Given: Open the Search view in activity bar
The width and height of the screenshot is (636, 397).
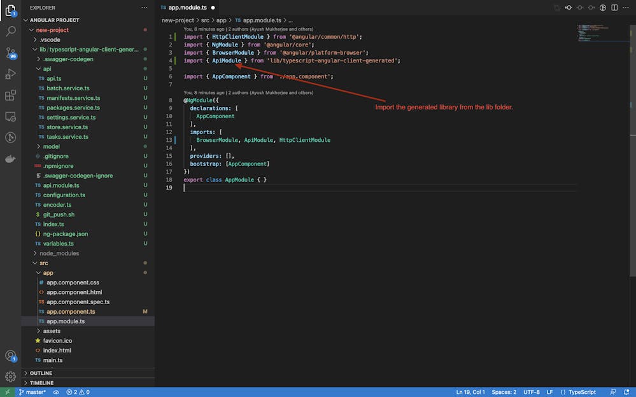Looking at the screenshot, I should pyautogui.click(x=10, y=31).
